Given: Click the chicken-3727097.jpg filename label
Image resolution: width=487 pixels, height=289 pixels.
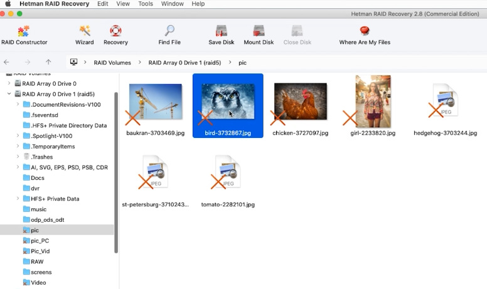Looking at the screenshot, I should click(x=301, y=133).
